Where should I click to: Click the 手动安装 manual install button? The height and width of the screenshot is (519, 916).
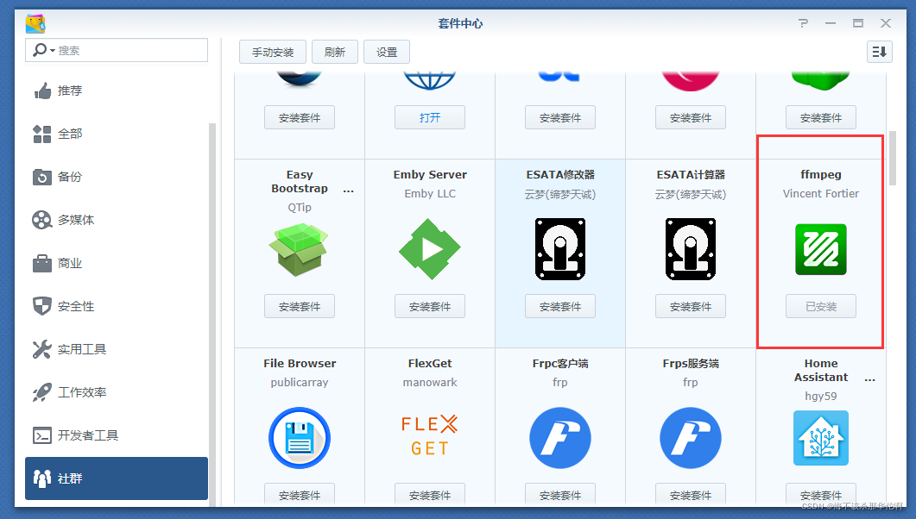pyautogui.click(x=273, y=52)
